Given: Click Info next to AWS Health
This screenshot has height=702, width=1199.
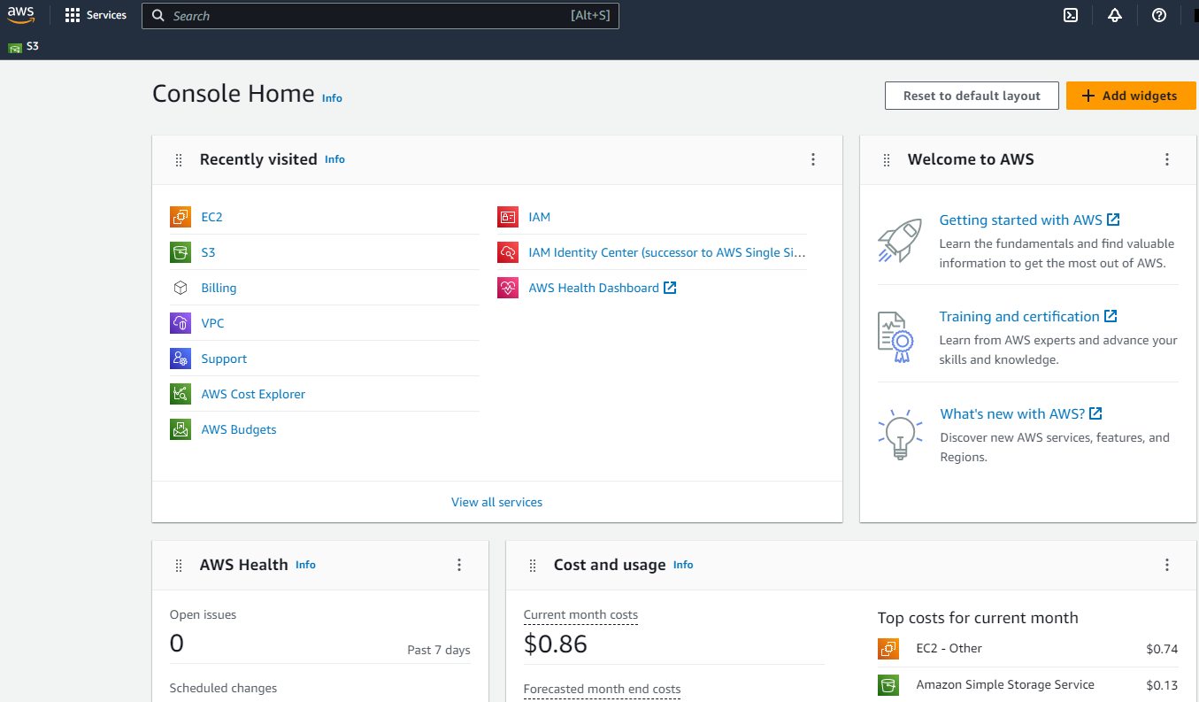Looking at the screenshot, I should tap(305, 565).
